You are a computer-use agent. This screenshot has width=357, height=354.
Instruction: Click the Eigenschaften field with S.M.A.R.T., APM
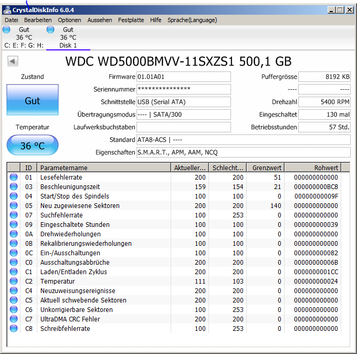pos(244,152)
